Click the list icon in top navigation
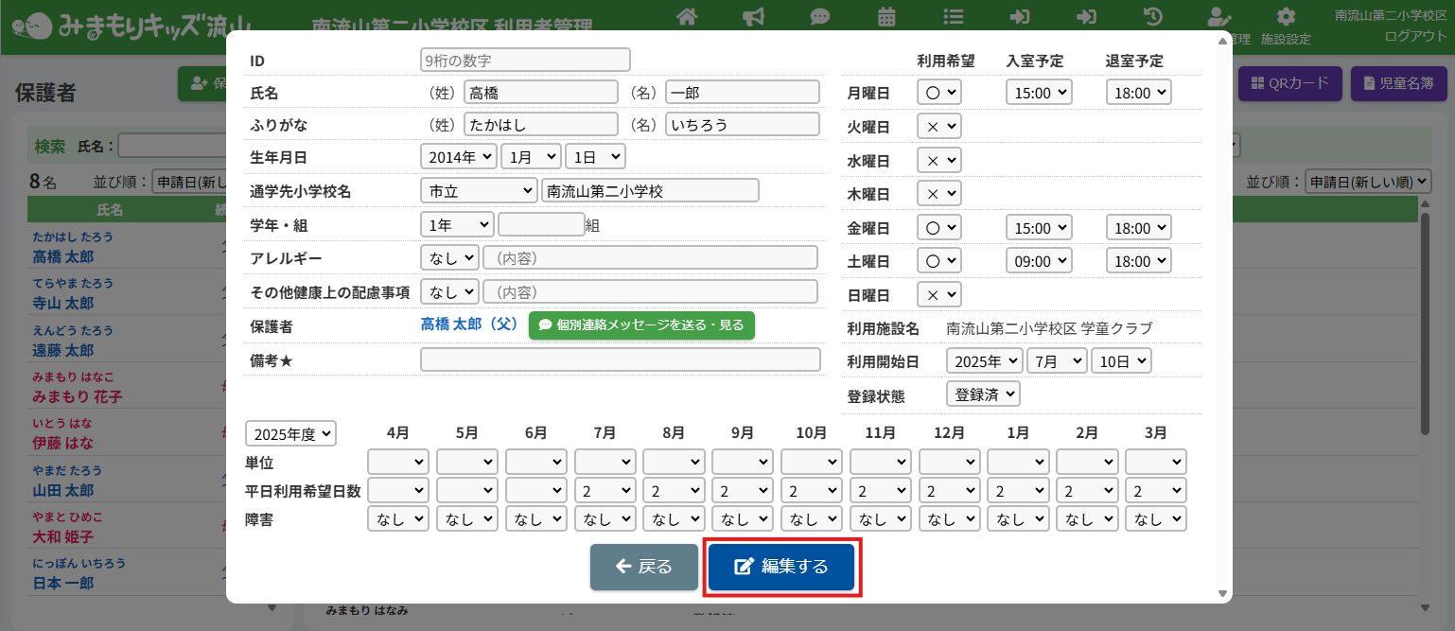This screenshot has width=1455, height=631. [x=954, y=17]
